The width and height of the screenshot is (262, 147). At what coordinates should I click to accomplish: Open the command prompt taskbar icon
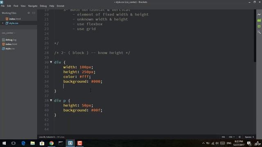coord(61,143)
